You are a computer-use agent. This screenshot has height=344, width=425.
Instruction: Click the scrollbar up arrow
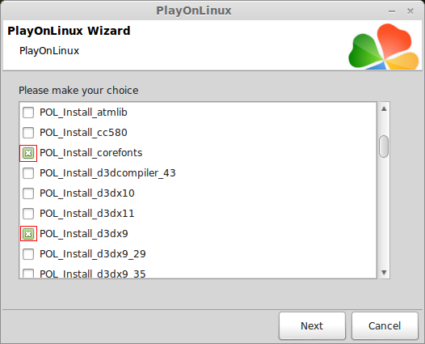384,109
